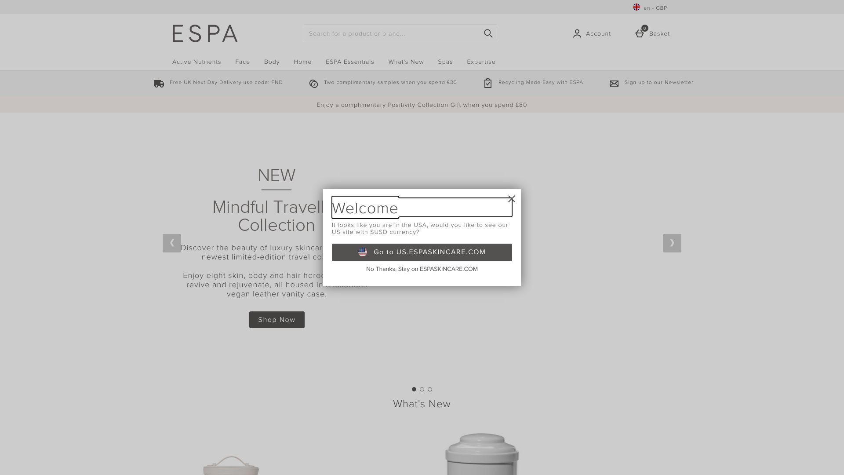Select third carousel dot

[x=430, y=389]
